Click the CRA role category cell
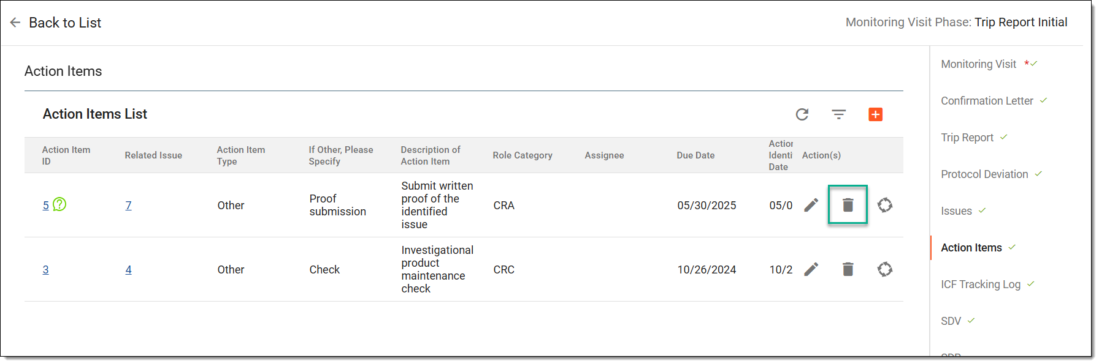 click(x=504, y=206)
